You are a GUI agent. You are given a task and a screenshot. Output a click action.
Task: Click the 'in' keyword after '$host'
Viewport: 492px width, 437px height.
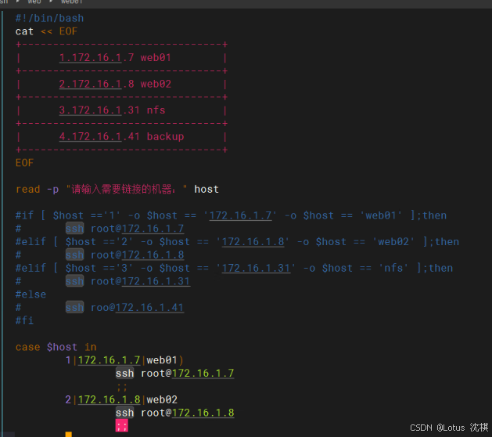click(x=91, y=347)
